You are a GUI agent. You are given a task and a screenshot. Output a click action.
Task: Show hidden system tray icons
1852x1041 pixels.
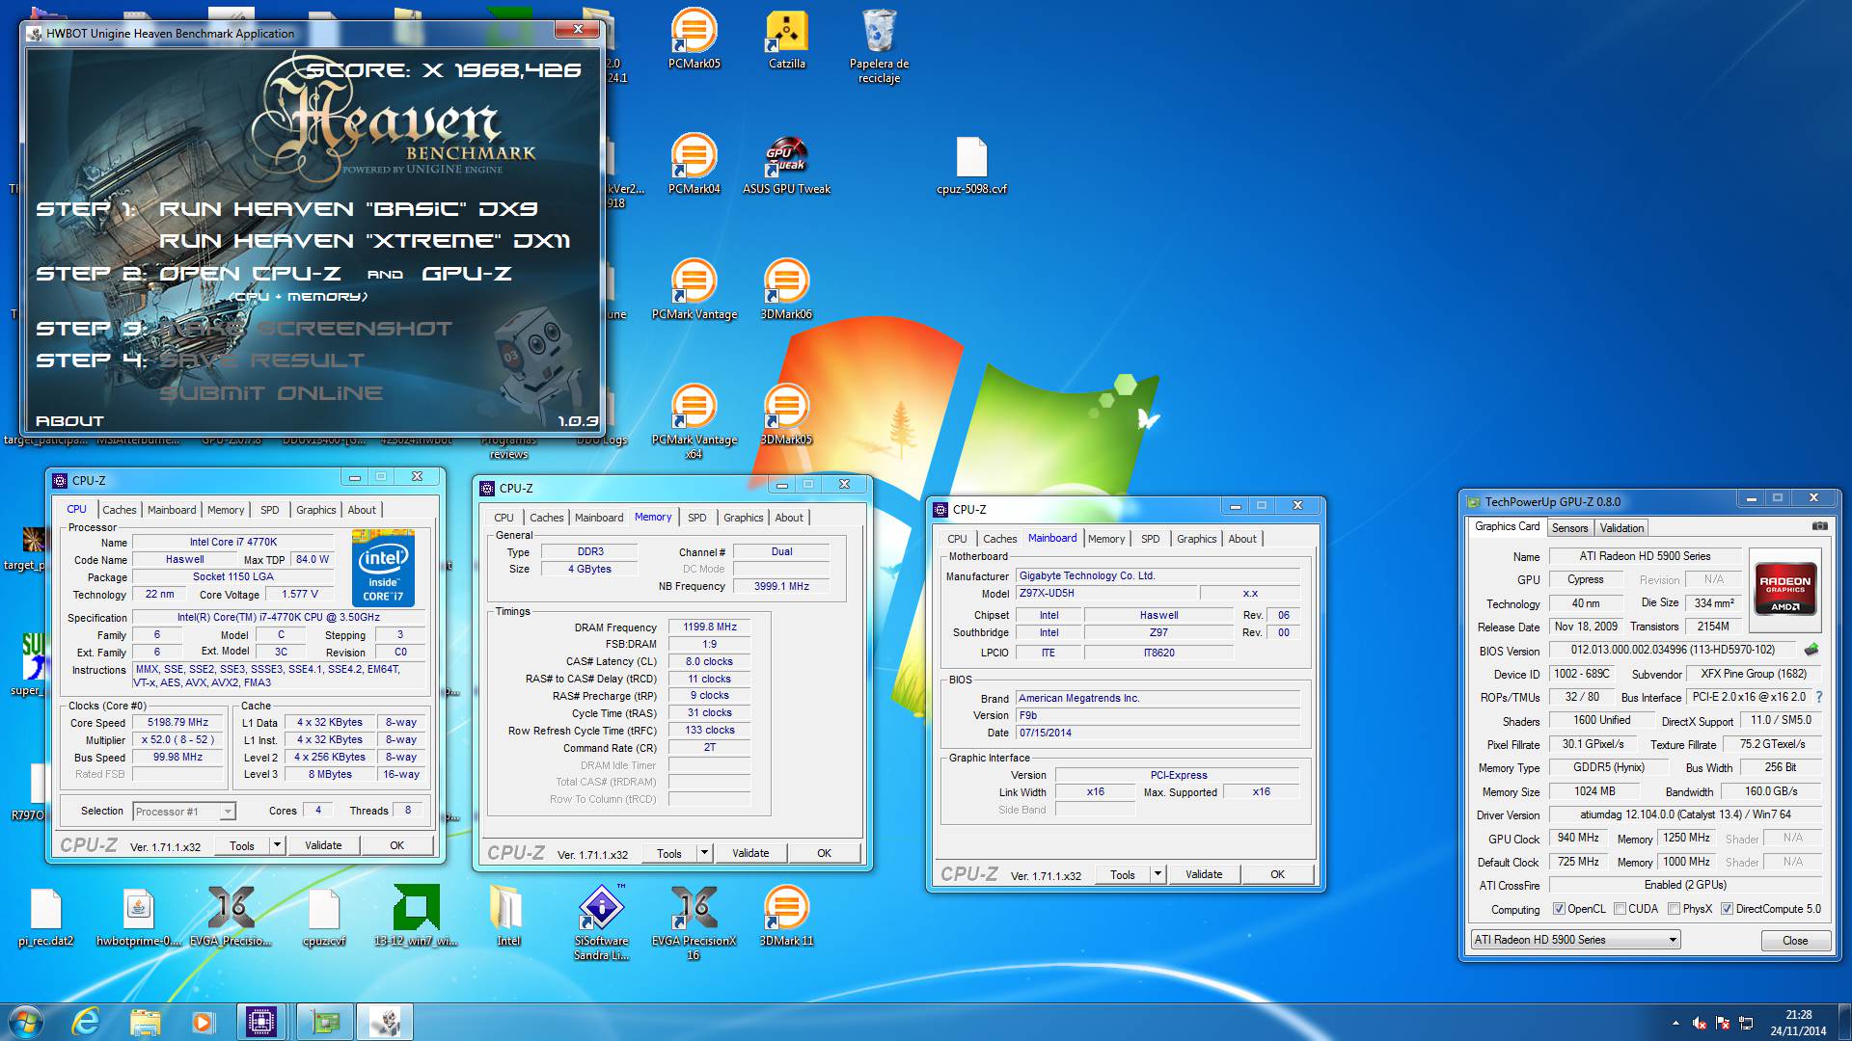coord(1675,1023)
